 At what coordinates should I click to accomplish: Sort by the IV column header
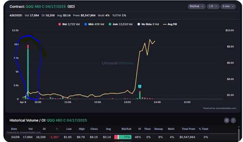click(x=139, y=129)
